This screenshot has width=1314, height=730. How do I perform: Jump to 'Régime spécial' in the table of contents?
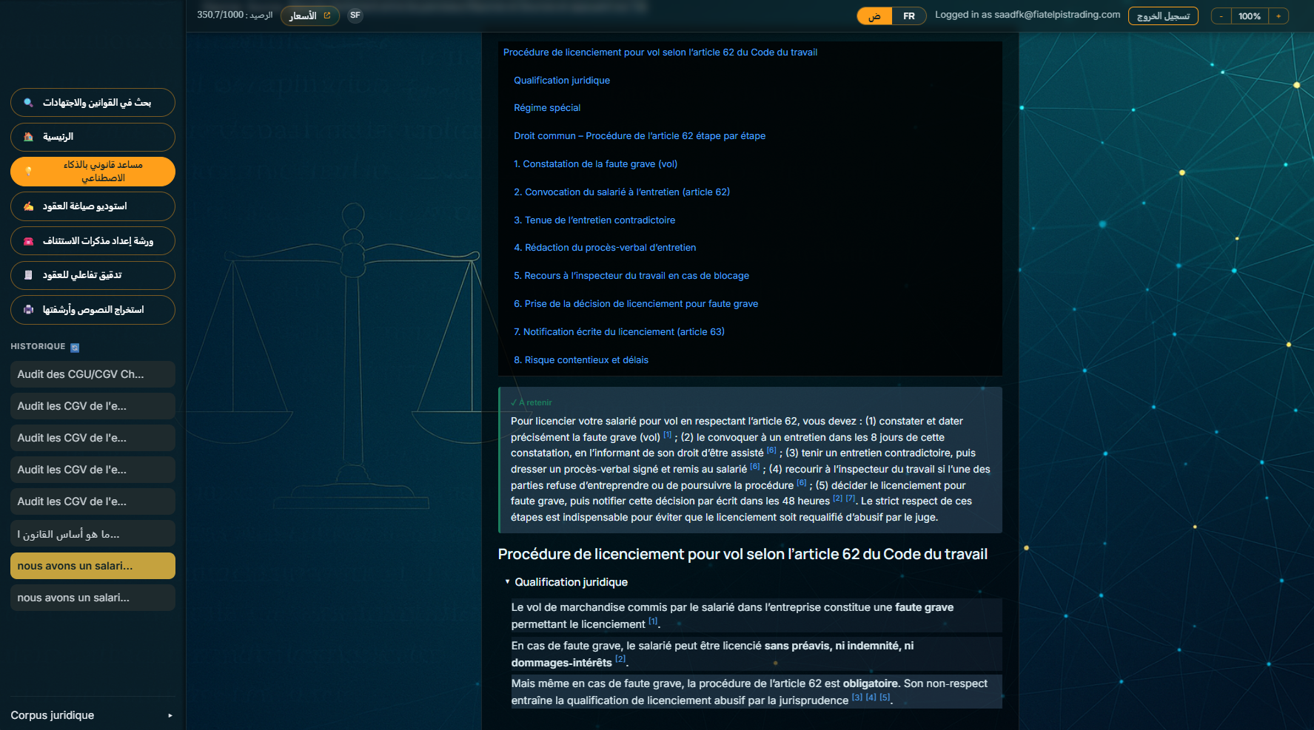click(x=547, y=107)
